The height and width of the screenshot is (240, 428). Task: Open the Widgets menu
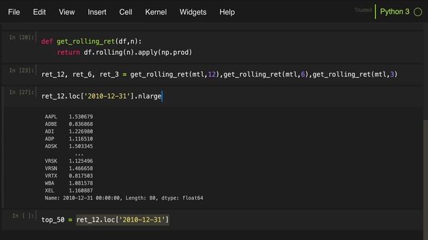click(x=193, y=12)
